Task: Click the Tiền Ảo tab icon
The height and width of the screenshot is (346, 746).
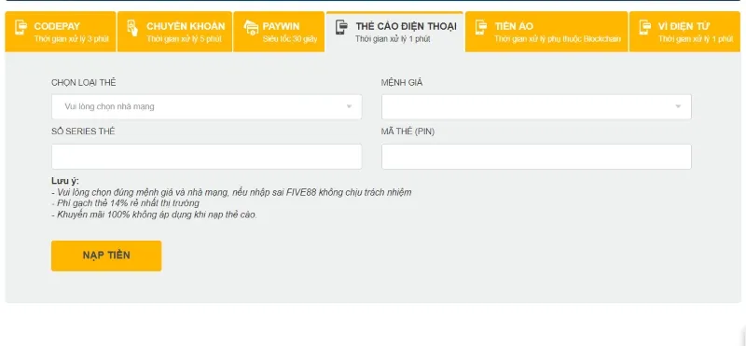Action: point(481,27)
